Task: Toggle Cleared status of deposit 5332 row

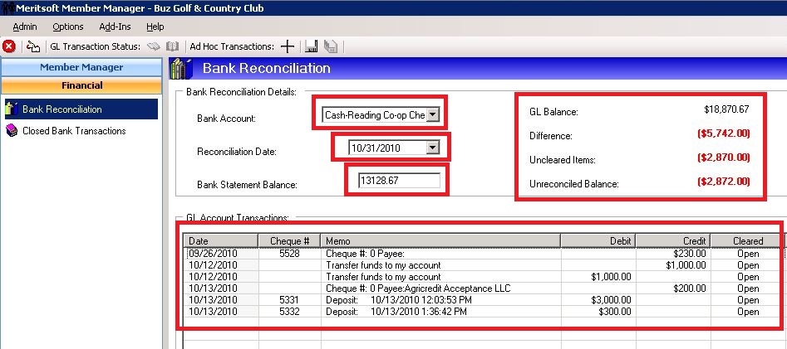Action: pyautogui.click(x=748, y=312)
